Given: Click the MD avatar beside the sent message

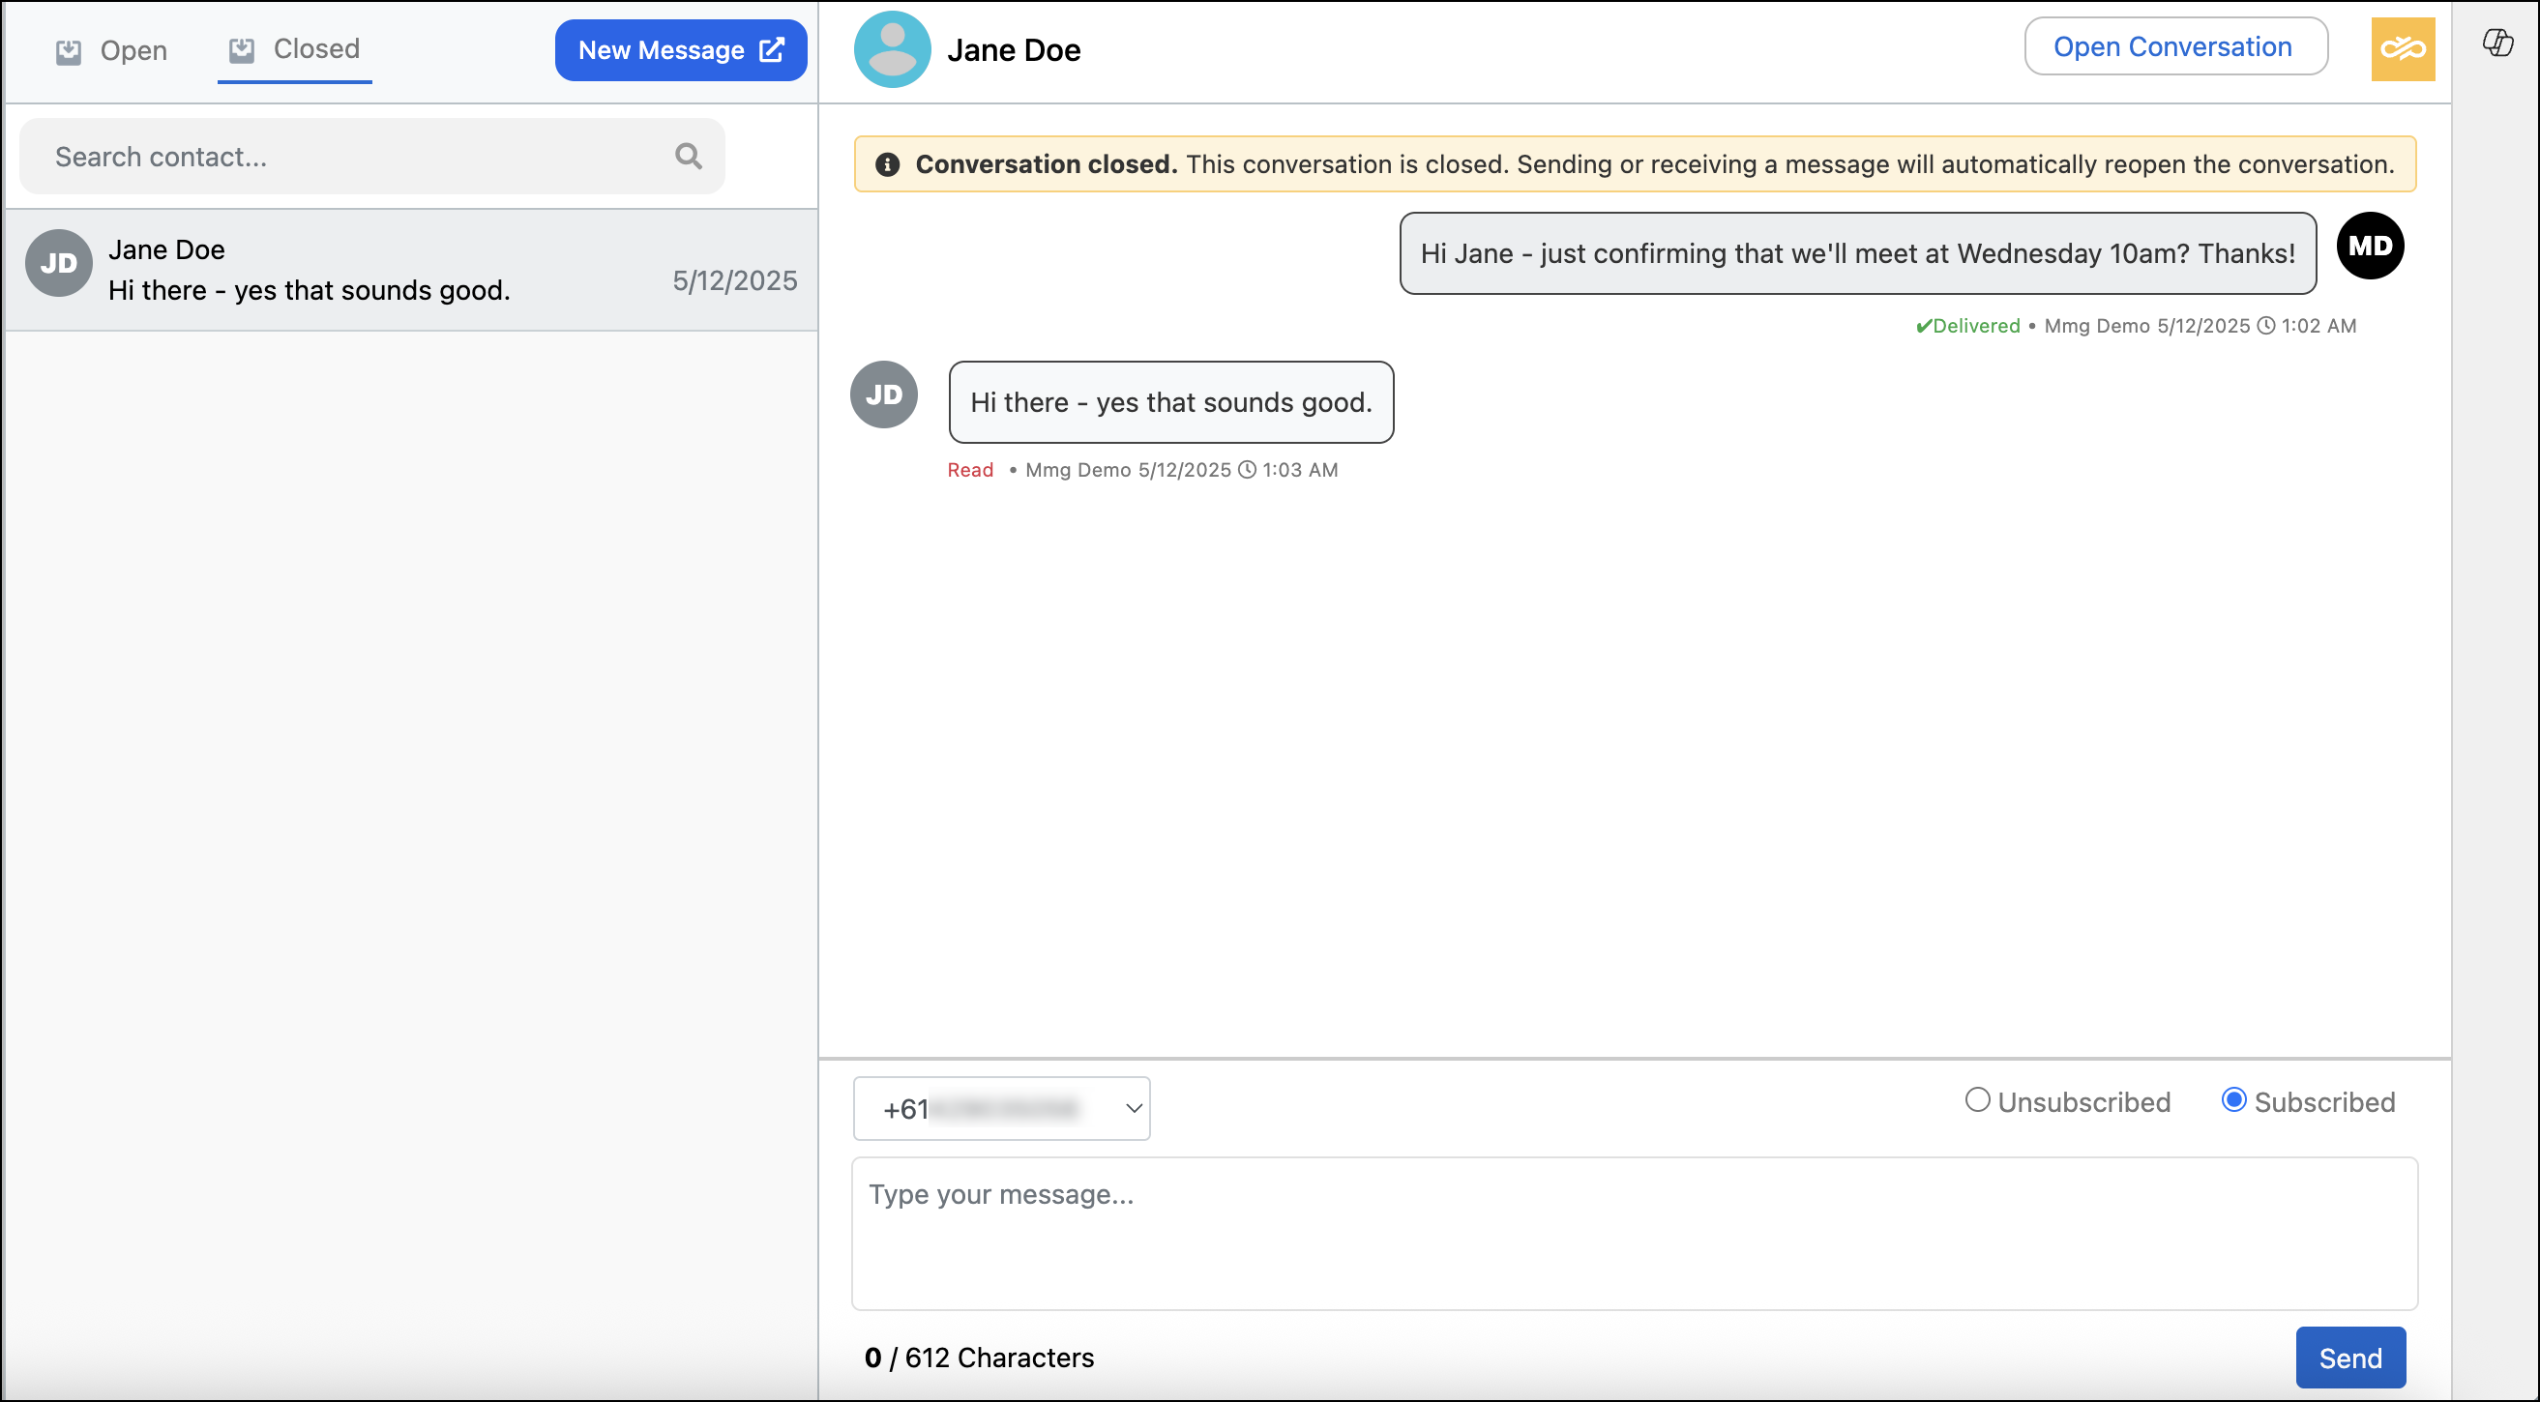Looking at the screenshot, I should click(x=2370, y=246).
